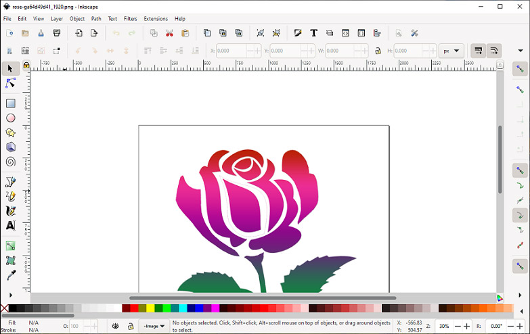Open the File menu
The image size is (530, 334).
click(7, 18)
